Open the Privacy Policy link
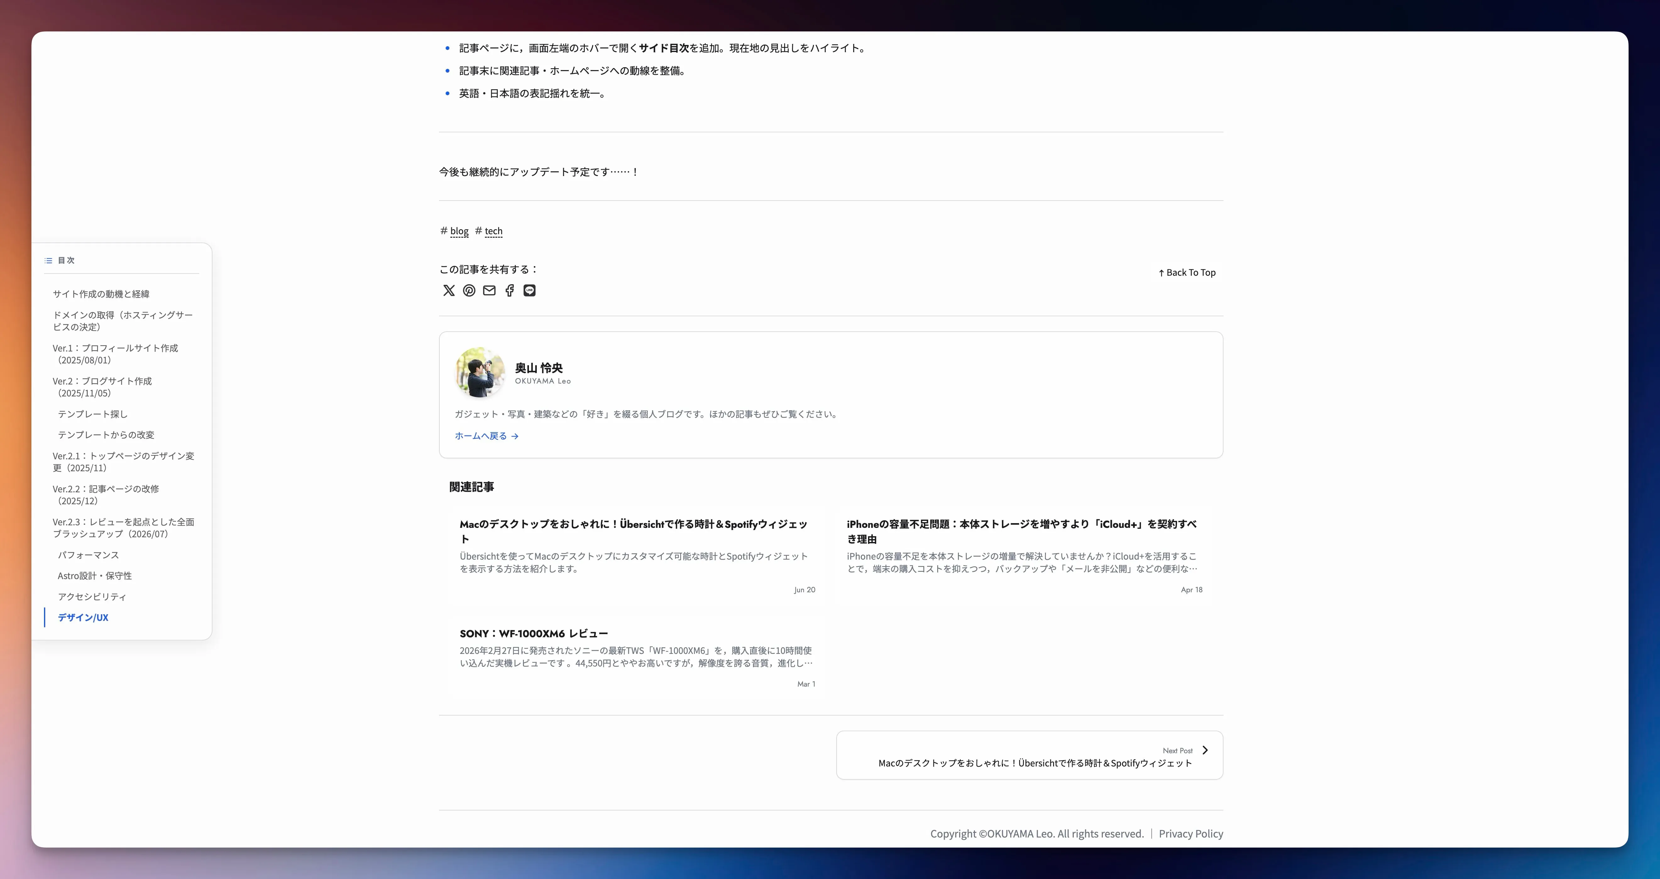 pos(1191,834)
